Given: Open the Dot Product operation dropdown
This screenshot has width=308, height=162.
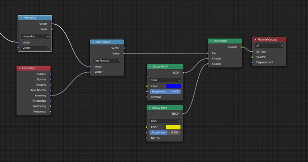Looking at the screenshot, I should 107,61.
